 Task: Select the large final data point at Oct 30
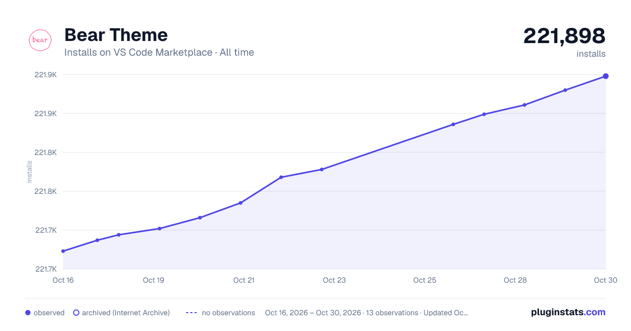[606, 76]
